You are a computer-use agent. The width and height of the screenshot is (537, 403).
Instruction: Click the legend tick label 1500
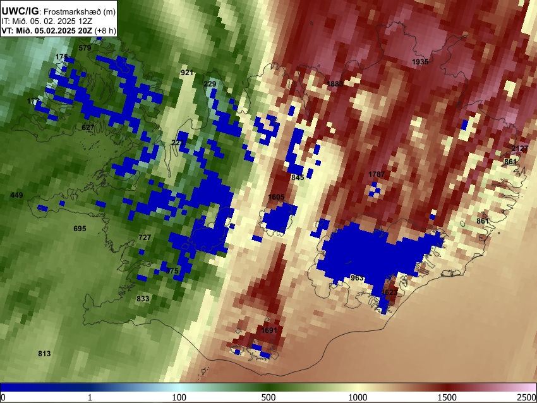447,397
